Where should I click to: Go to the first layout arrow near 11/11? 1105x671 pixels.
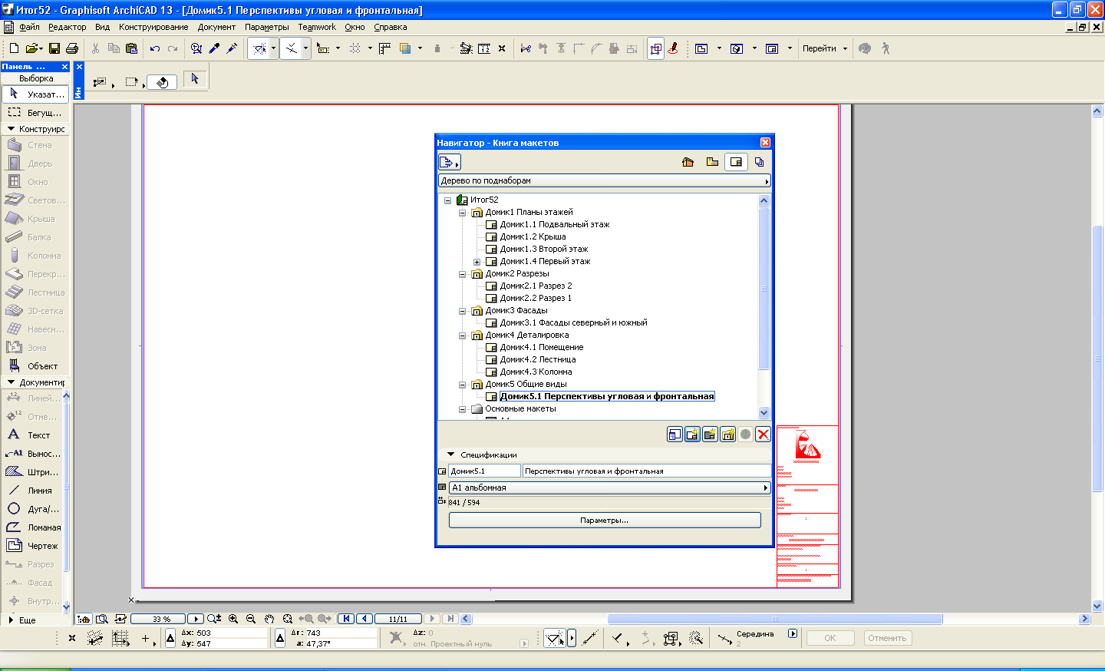point(346,619)
